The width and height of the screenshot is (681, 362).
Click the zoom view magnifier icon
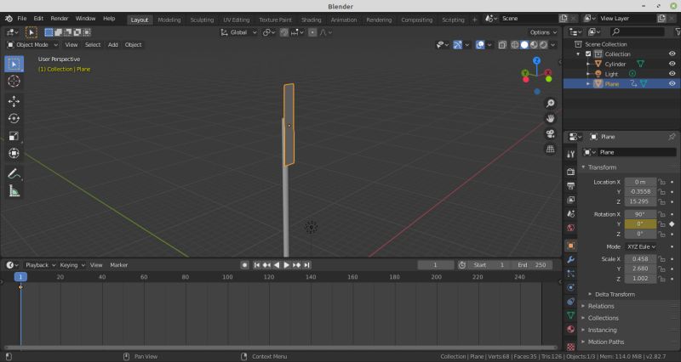pyautogui.click(x=550, y=103)
